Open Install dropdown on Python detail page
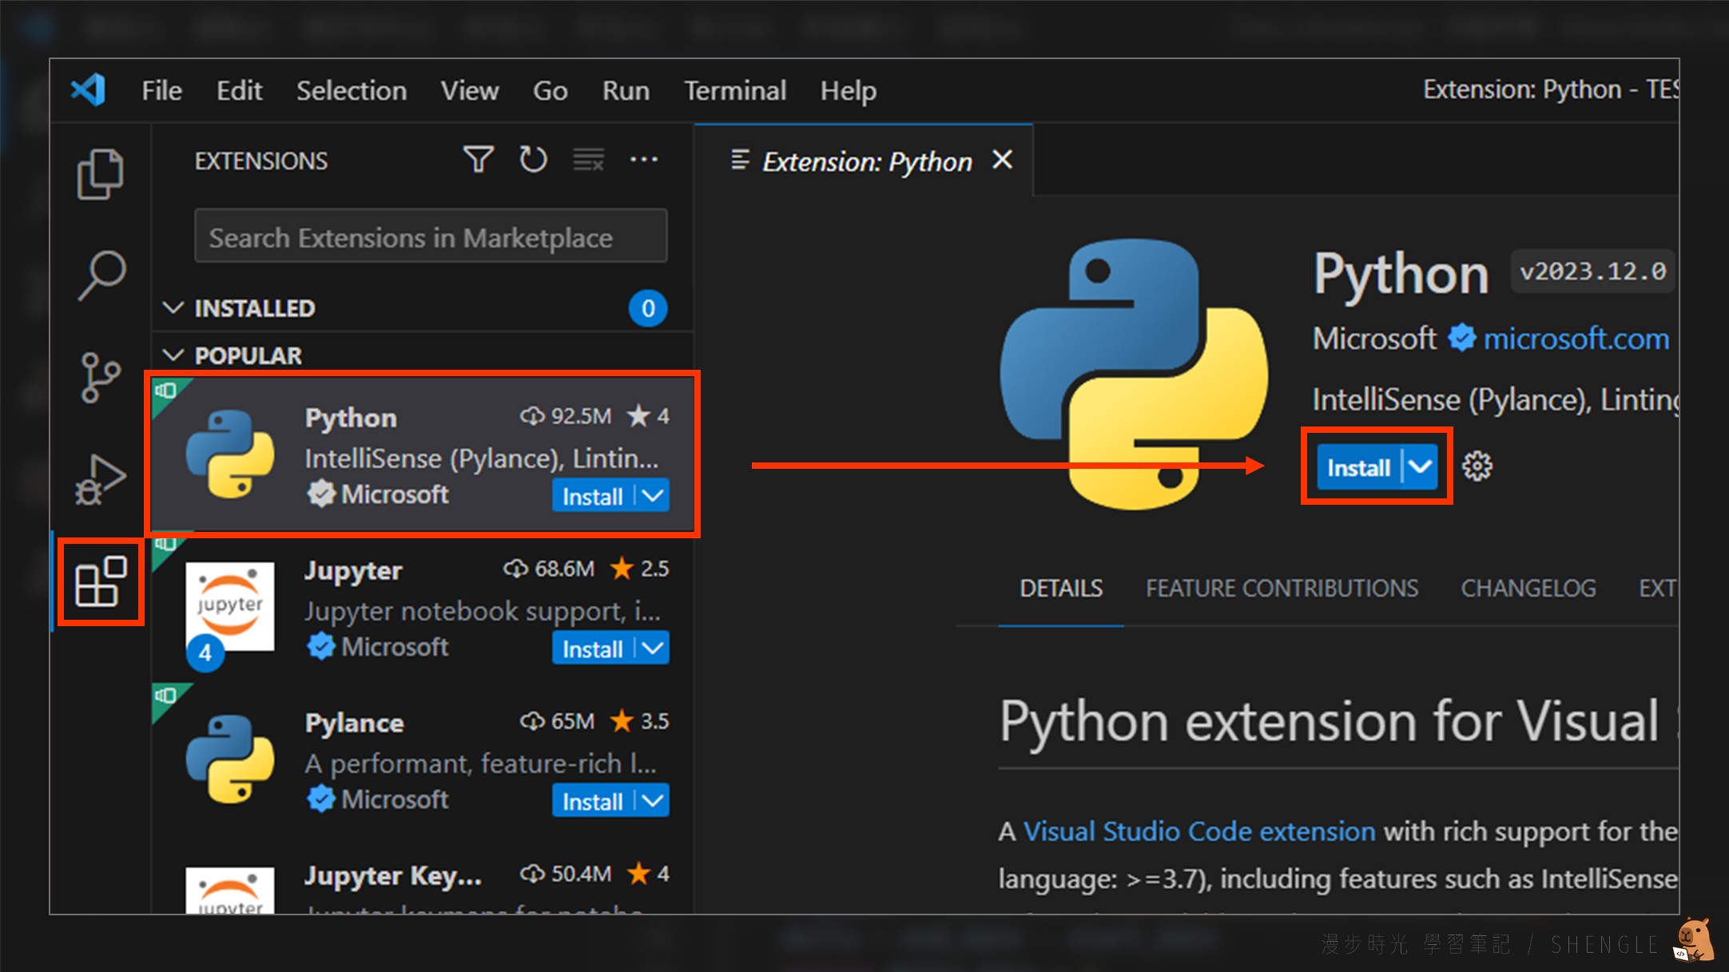 pos(1420,466)
